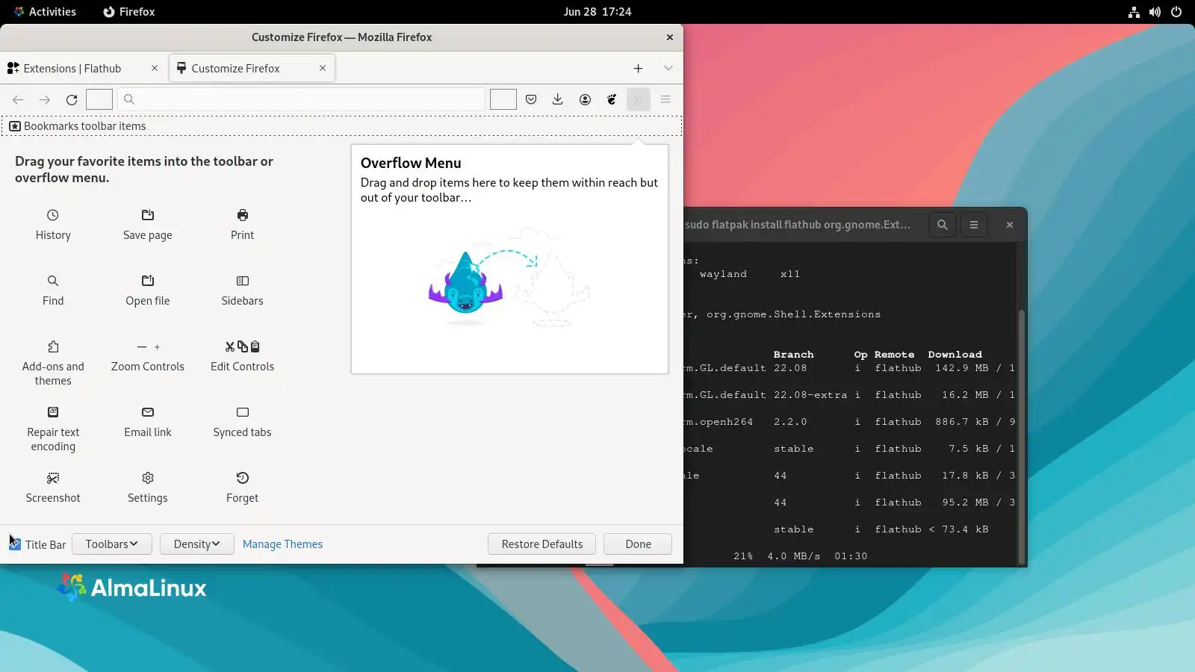Image resolution: width=1195 pixels, height=672 pixels.
Task: Select the Sidebars item
Action: click(x=243, y=290)
